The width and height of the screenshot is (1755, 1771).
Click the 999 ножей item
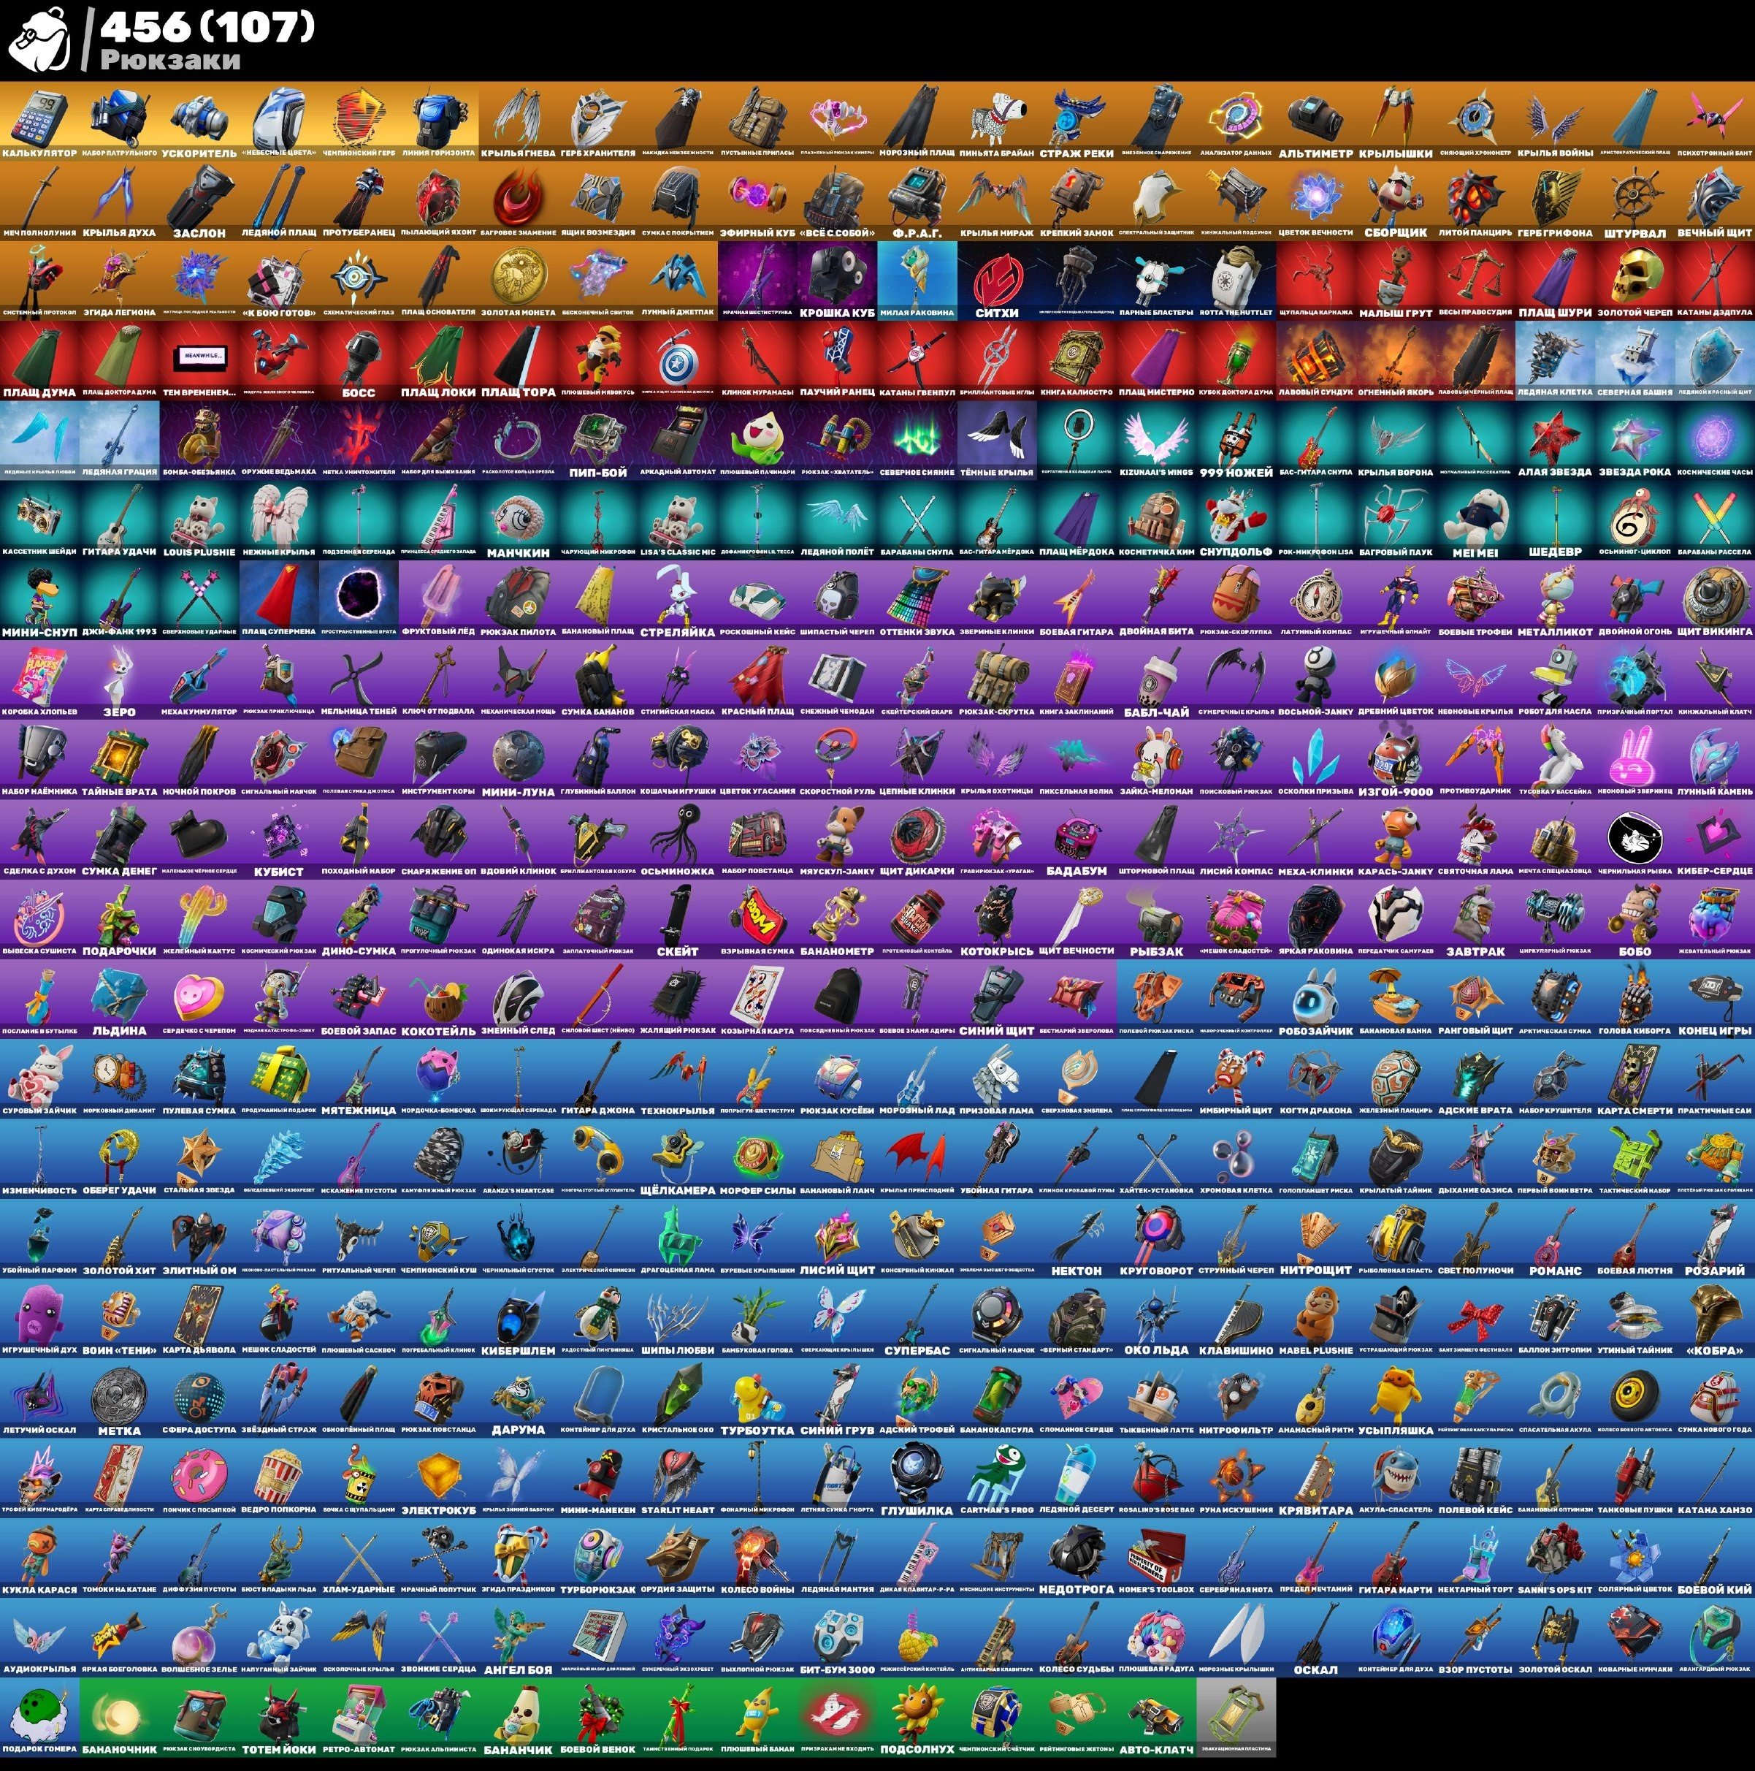click(1236, 440)
